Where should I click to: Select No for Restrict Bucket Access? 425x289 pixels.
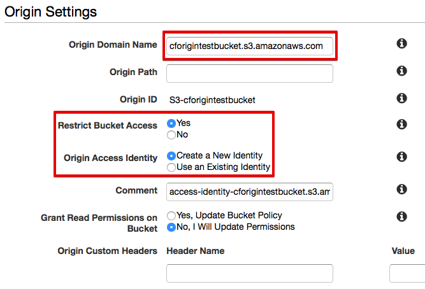(x=171, y=135)
